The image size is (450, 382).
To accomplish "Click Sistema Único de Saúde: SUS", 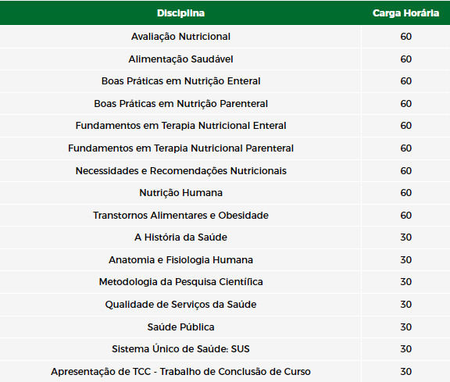I will [x=180, y=349].
